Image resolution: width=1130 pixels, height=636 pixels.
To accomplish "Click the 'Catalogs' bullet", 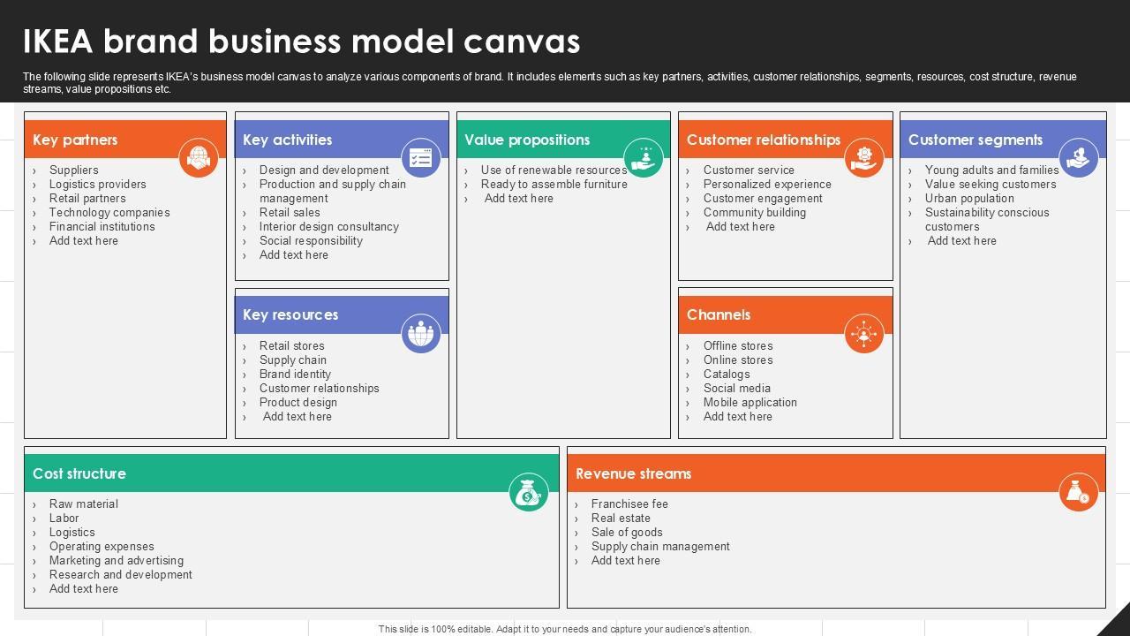I will [x=727, y=374].
